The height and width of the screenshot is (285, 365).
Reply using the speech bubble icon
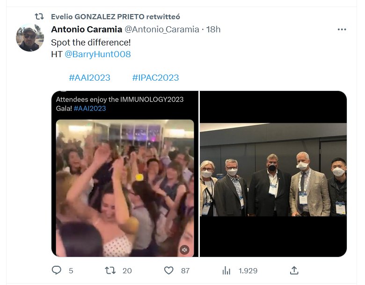[57, 270]
